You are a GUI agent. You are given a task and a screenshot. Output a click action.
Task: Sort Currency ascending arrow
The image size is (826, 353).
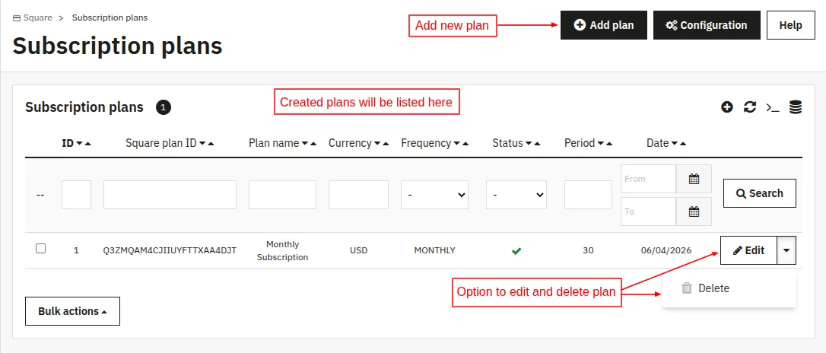click(386, 143)
